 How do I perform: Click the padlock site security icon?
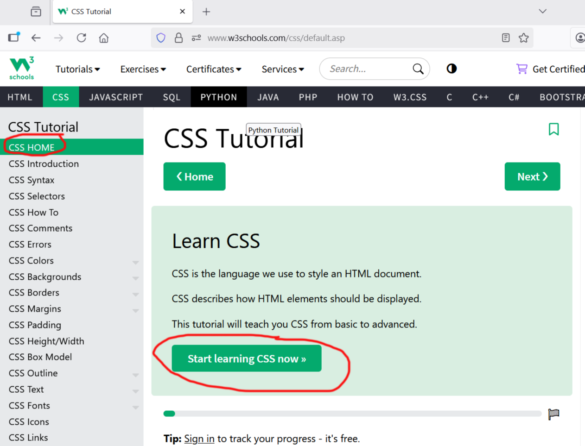(x=178, y=38)
